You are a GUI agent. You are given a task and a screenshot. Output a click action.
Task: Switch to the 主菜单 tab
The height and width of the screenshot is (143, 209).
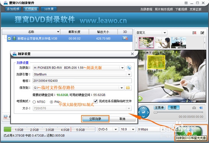(160, 108)
